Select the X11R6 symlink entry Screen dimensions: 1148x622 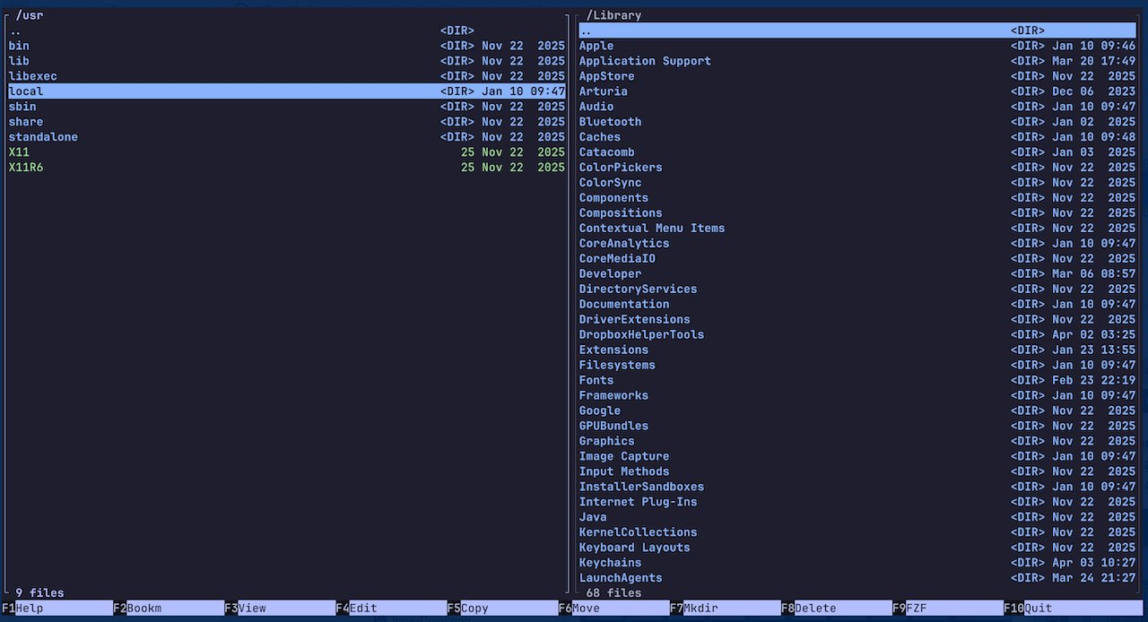pyautogui.click(x=287, y=168)
